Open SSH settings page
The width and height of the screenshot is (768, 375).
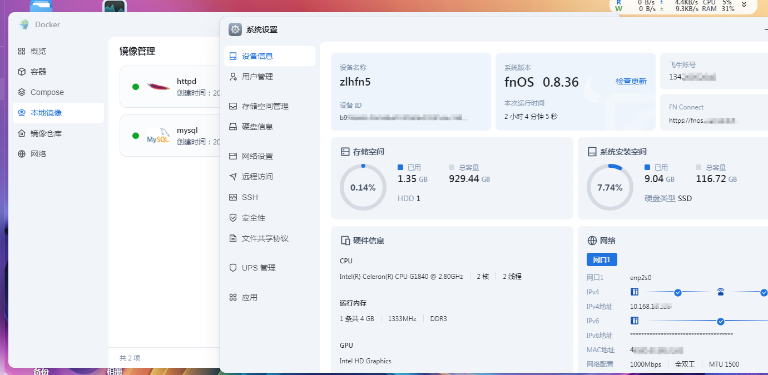tap(270, 197)
